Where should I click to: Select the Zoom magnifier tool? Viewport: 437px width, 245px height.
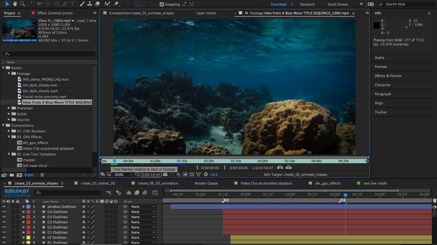point(23,4)
